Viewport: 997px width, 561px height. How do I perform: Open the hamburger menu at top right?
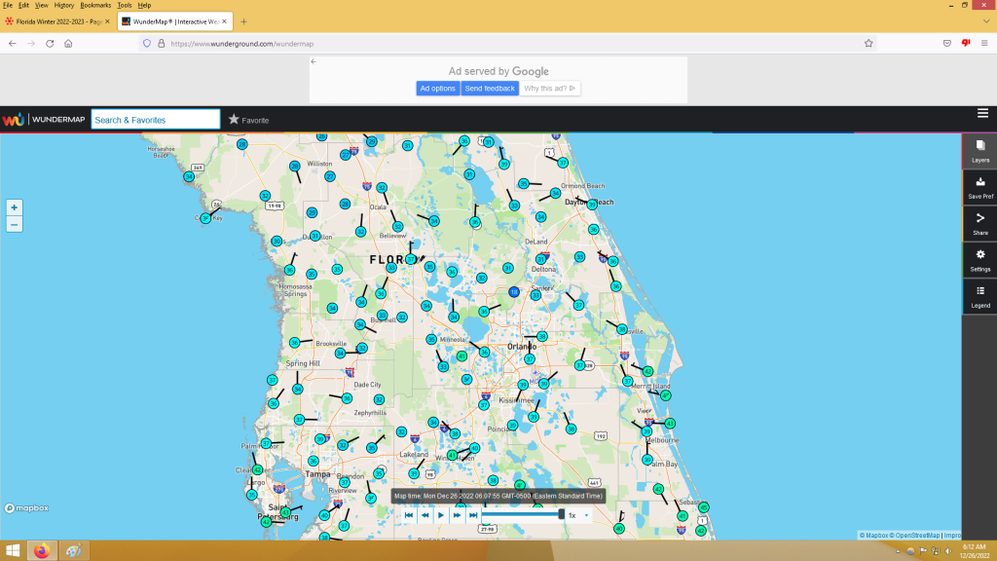tap(982, 114)
